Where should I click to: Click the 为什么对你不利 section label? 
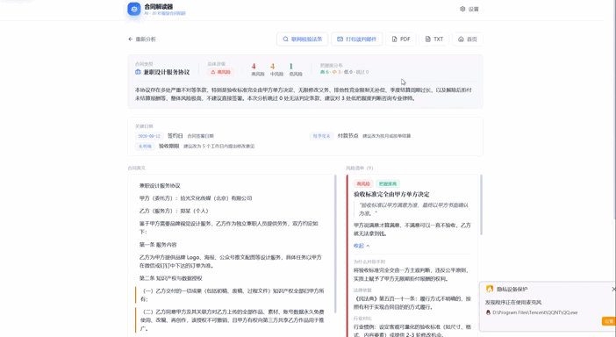tap(369, 262)
